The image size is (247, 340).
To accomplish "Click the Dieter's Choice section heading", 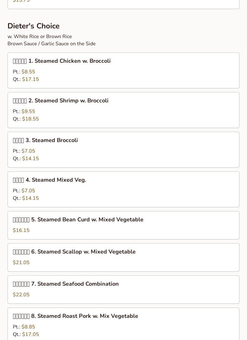I will (x=34, y=26).
